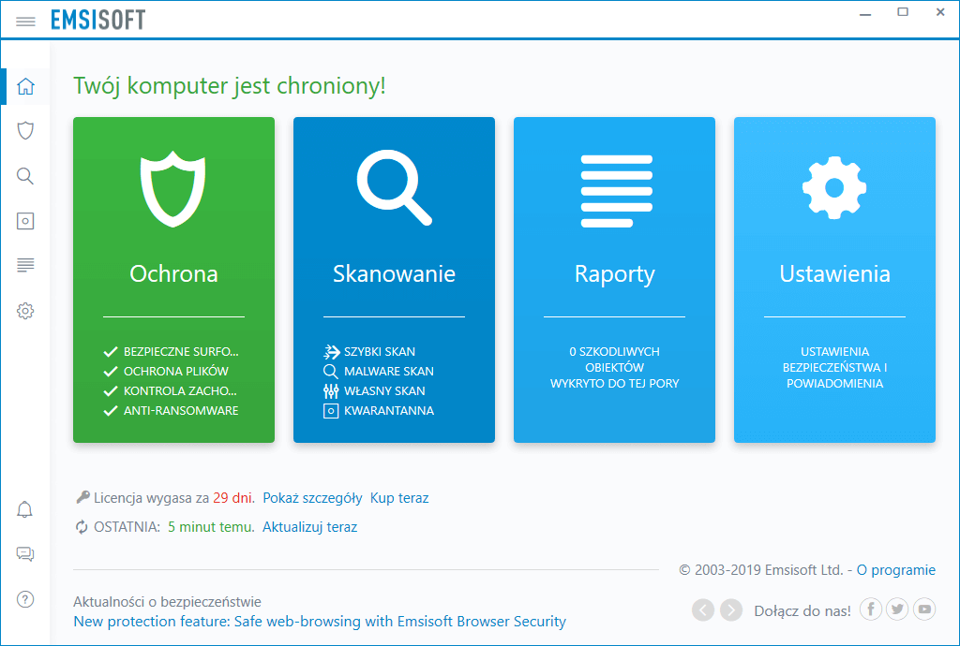960x646 pixels.
Task: Open the hamburger menu at top left
Action: coord(25,22)
